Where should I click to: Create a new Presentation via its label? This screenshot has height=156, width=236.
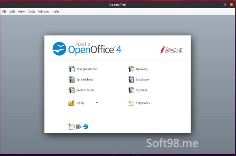[x=85, y=90]
